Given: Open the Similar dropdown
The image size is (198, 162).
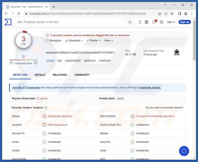Looking at the screenshot, I should (x=93, y=40).
